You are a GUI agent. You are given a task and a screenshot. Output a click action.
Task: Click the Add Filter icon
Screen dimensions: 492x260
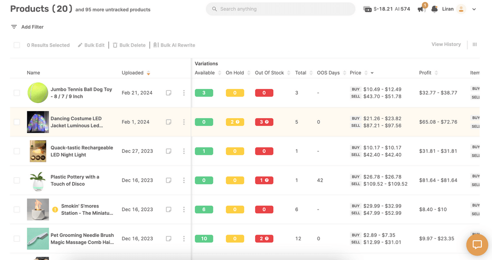(x=14, y=27)
